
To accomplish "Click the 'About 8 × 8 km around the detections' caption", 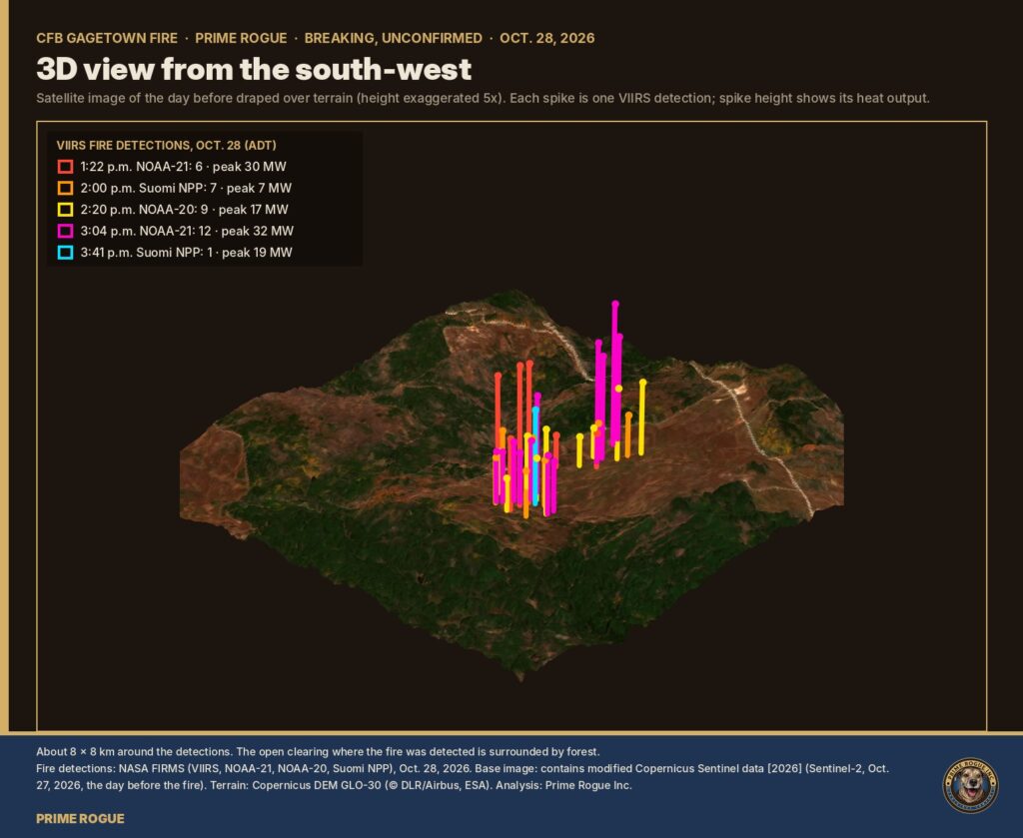I will tap(318, 752).
